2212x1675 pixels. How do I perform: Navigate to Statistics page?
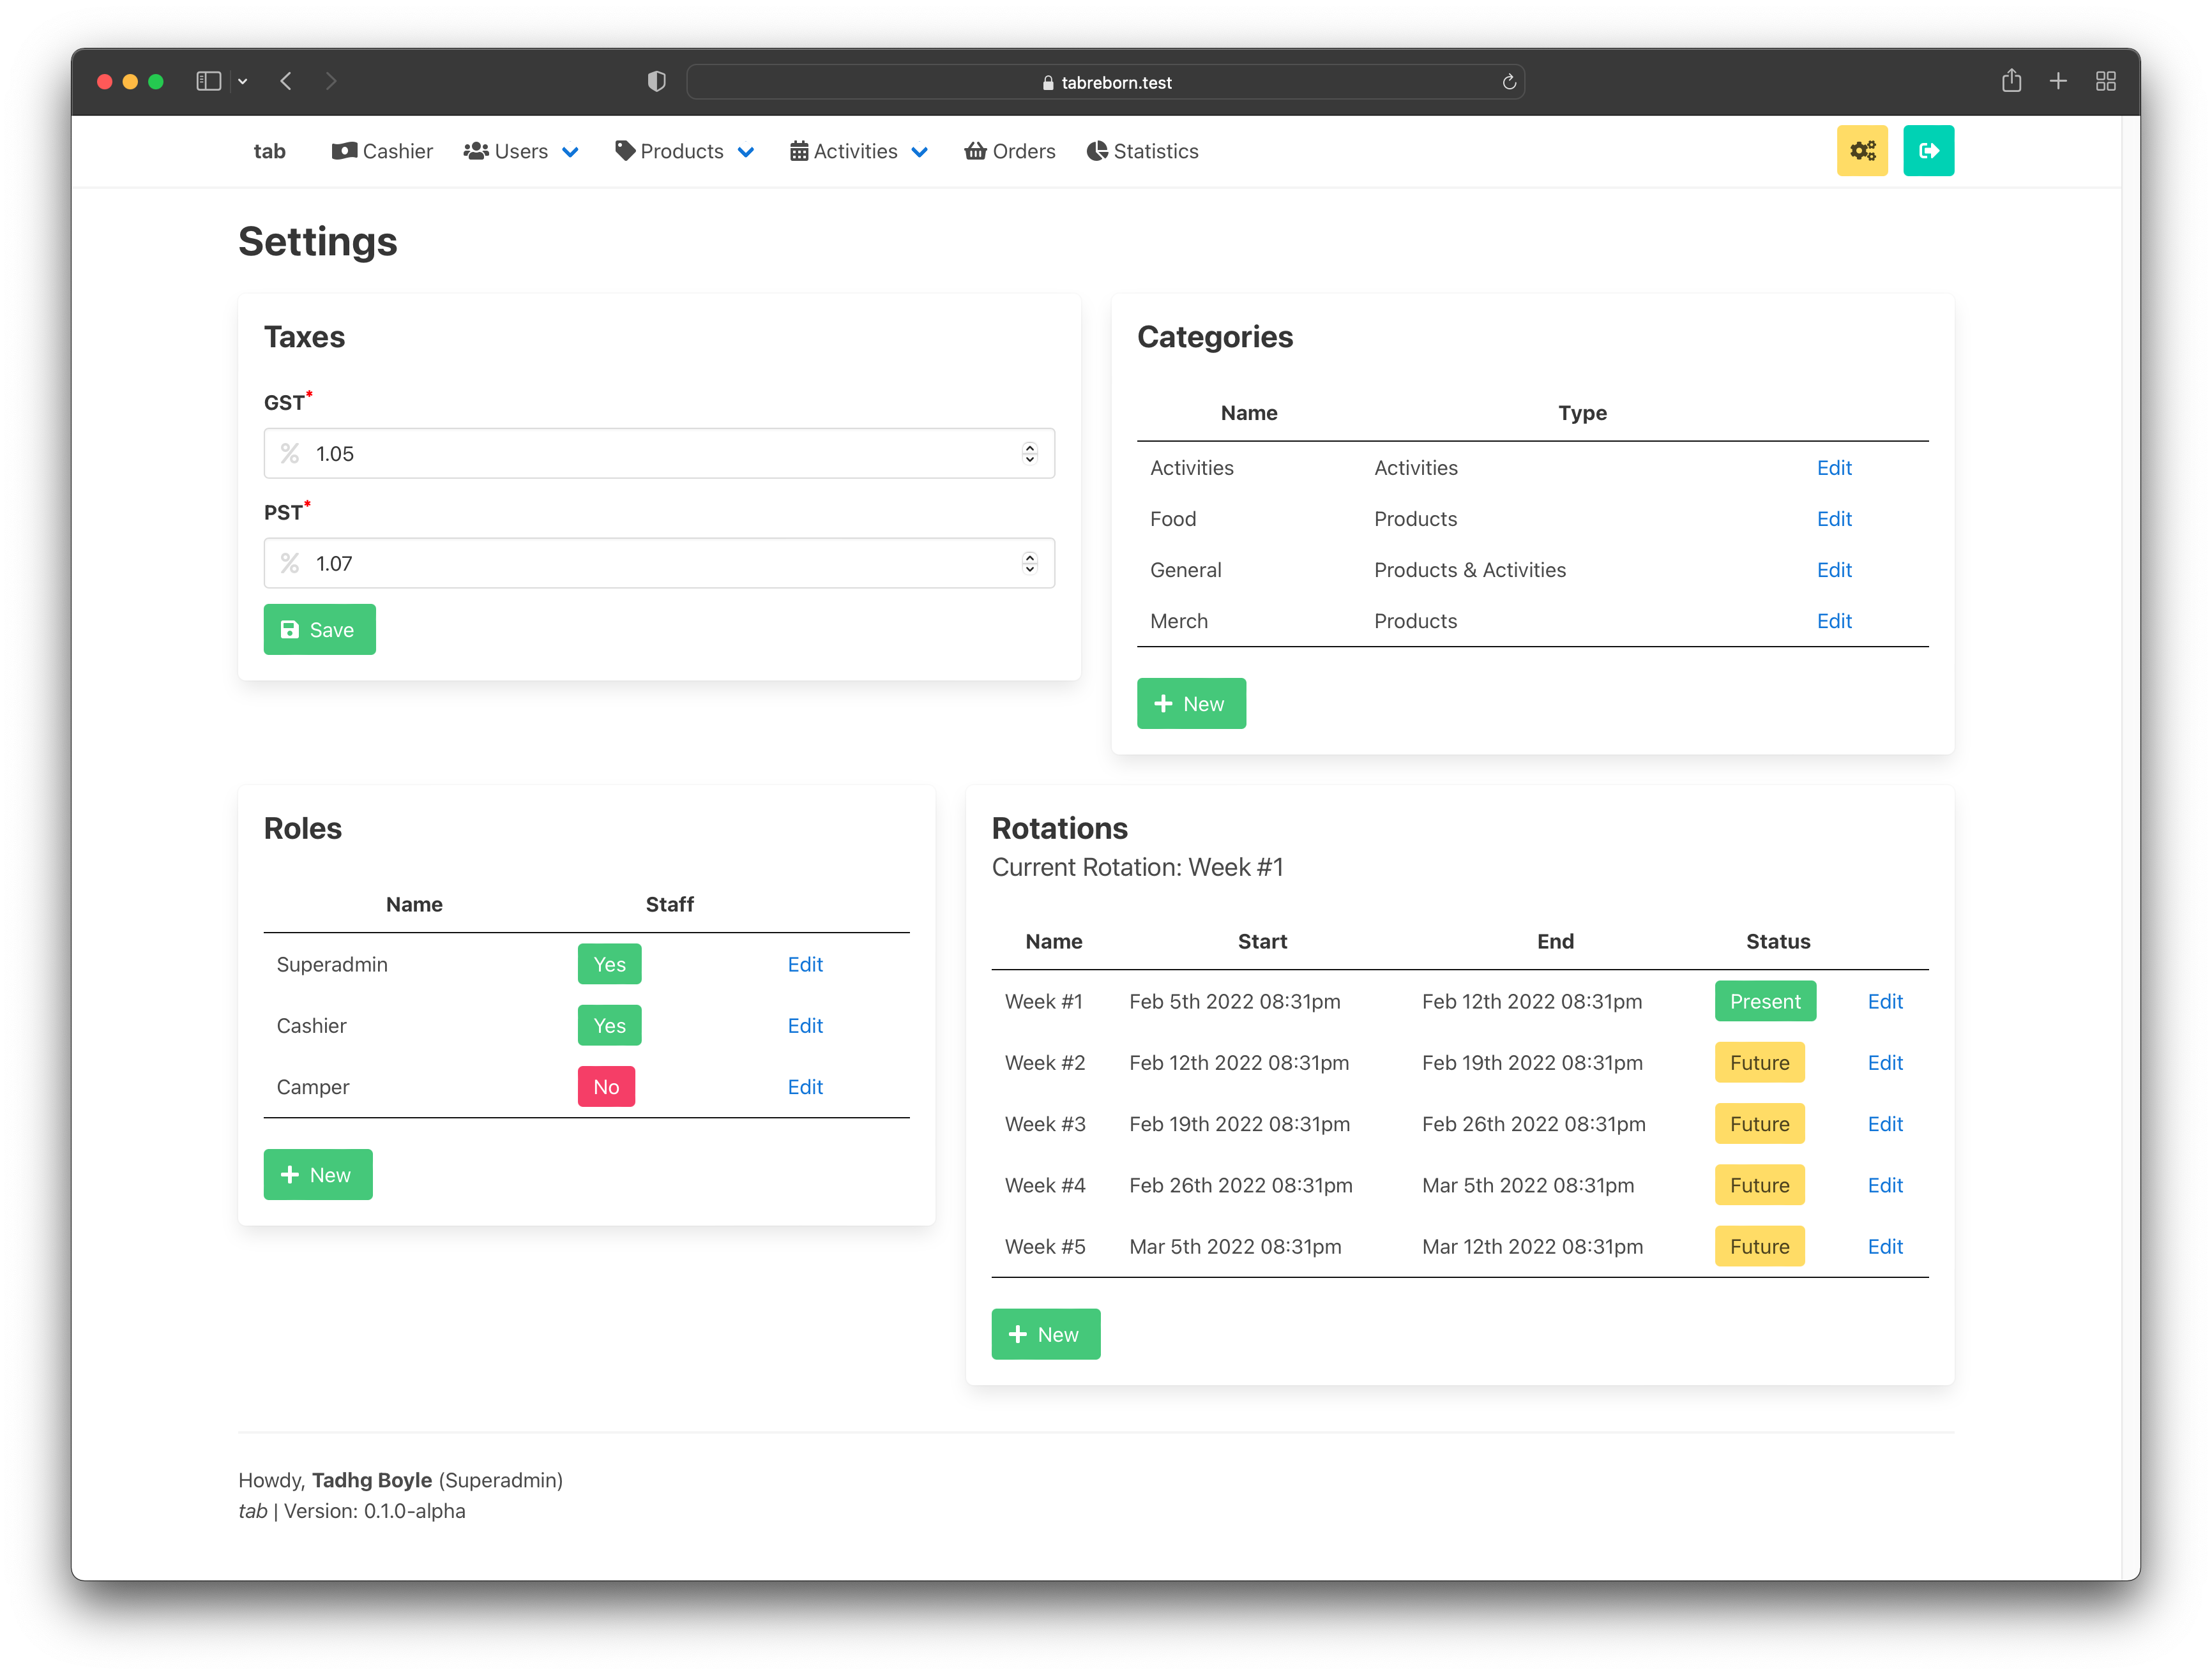point(1142,152)
